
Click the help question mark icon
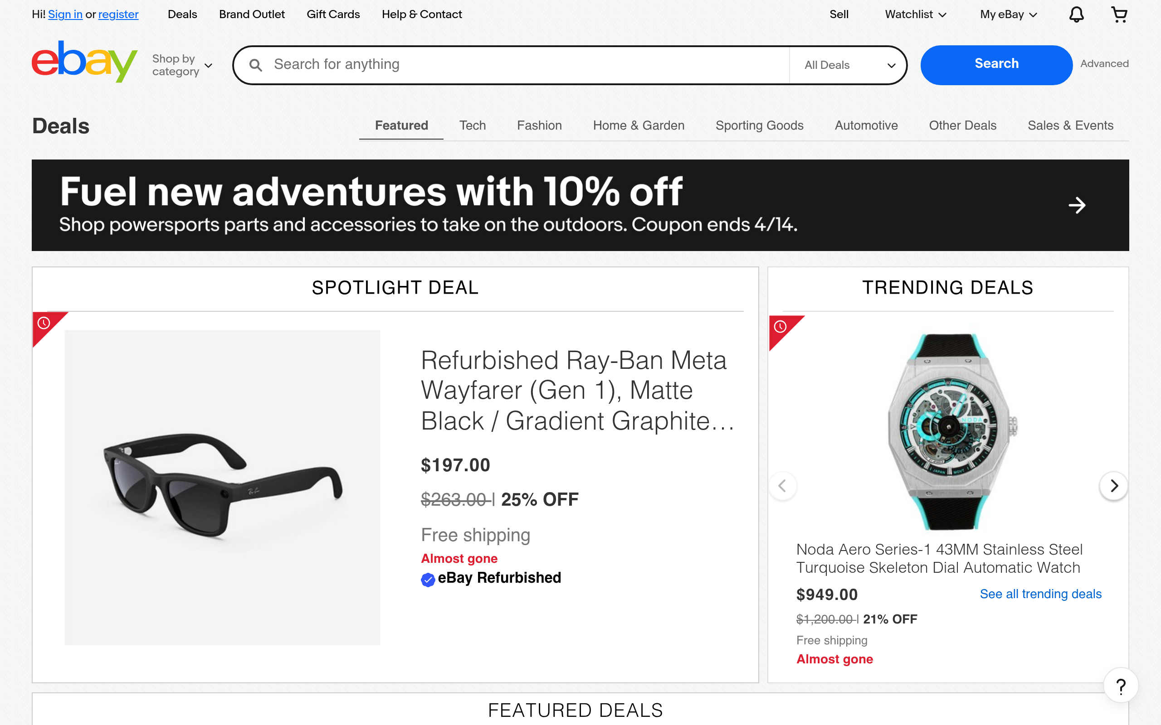1121,685
